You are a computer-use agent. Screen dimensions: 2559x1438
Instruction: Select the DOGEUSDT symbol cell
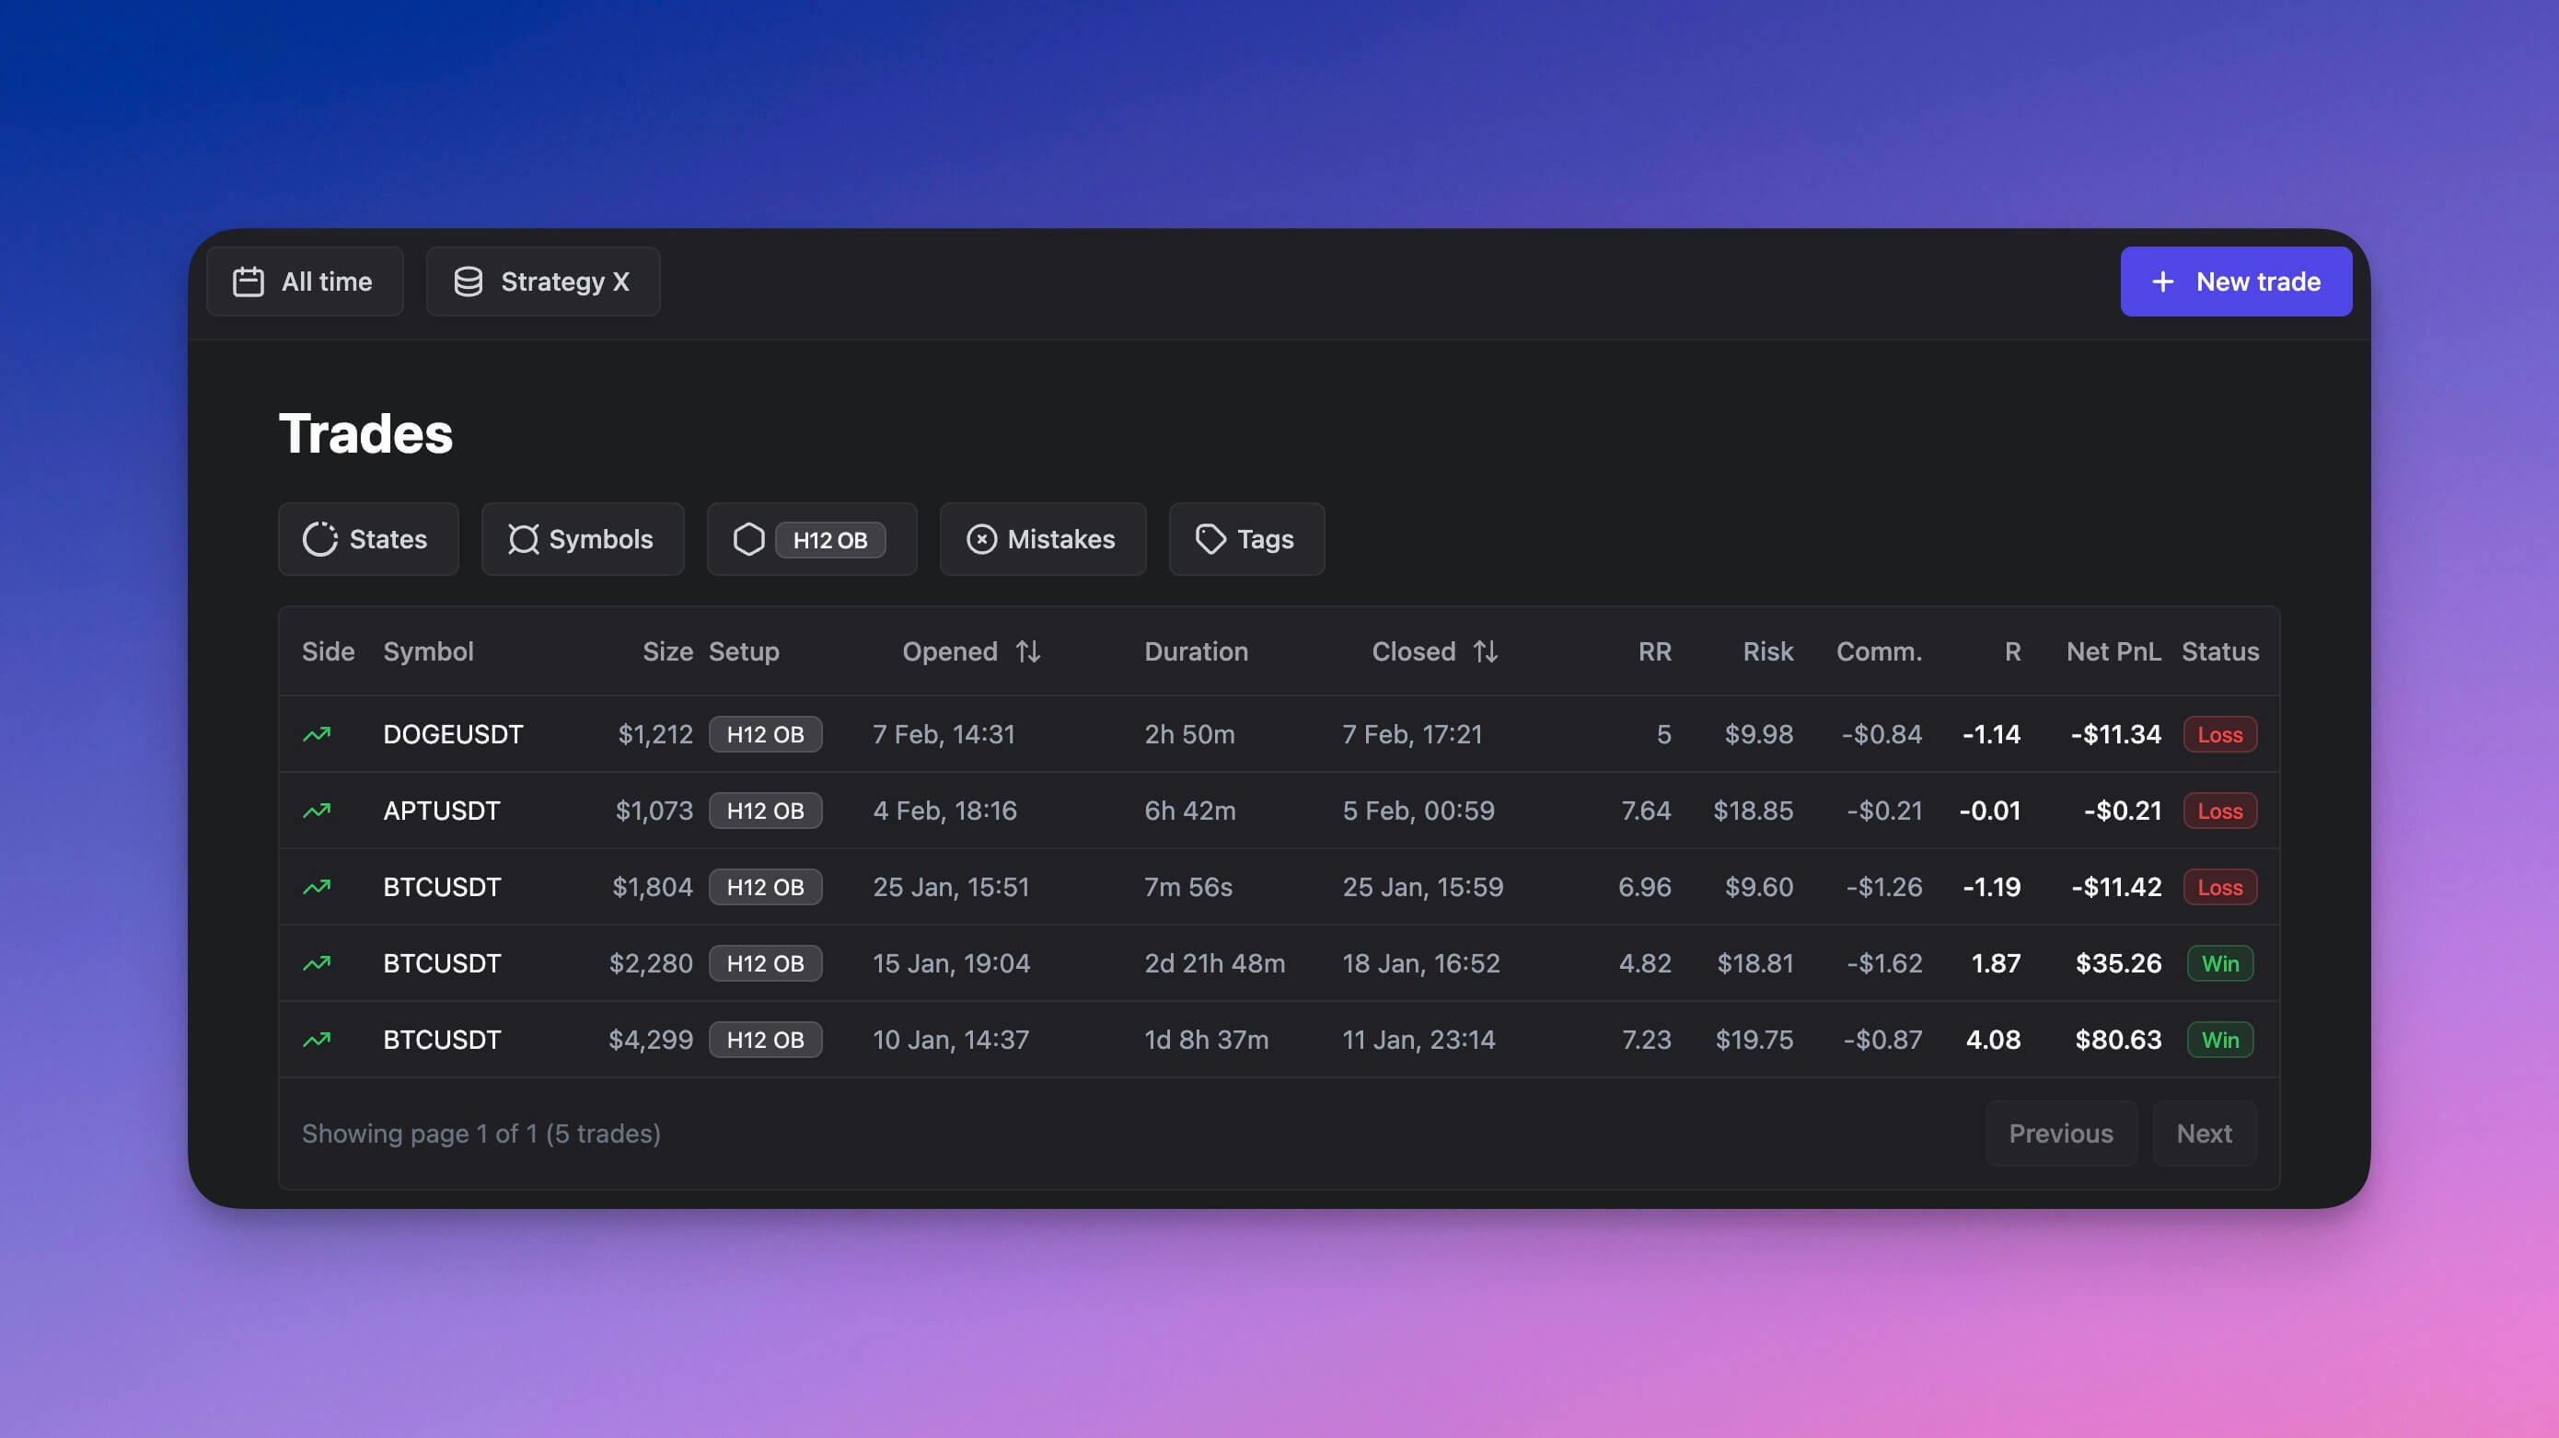point(453,735)
